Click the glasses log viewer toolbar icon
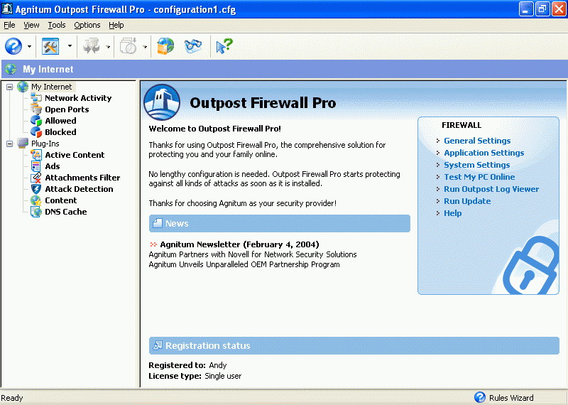568x405 pixels. 192,46
